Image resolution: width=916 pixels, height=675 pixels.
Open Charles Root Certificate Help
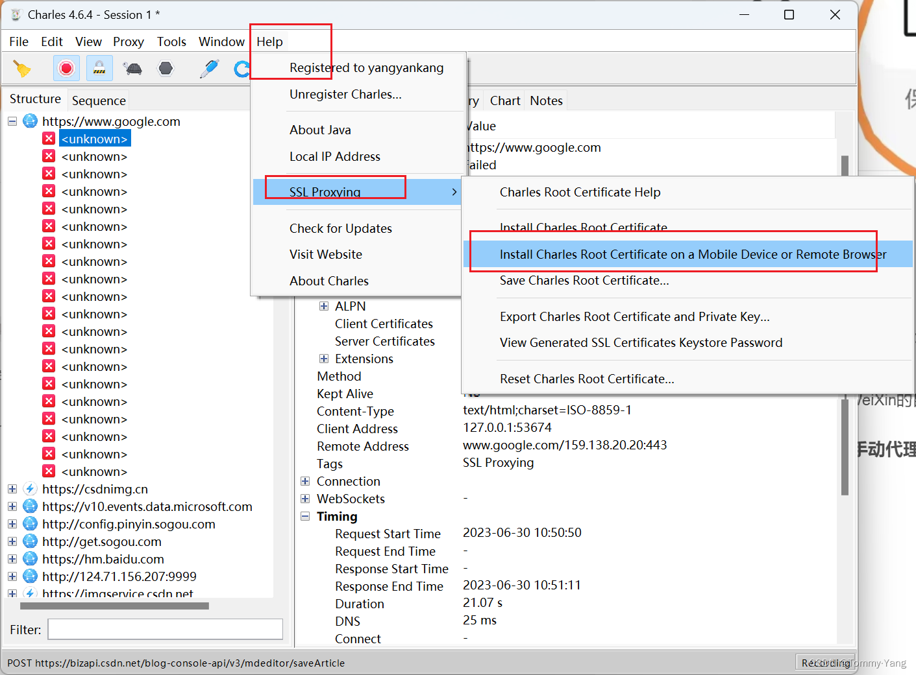[x=688, y=192]
